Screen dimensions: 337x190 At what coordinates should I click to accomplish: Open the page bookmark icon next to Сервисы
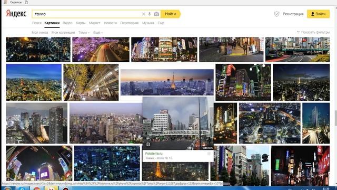pyautogui.click(x=26, y=2)
